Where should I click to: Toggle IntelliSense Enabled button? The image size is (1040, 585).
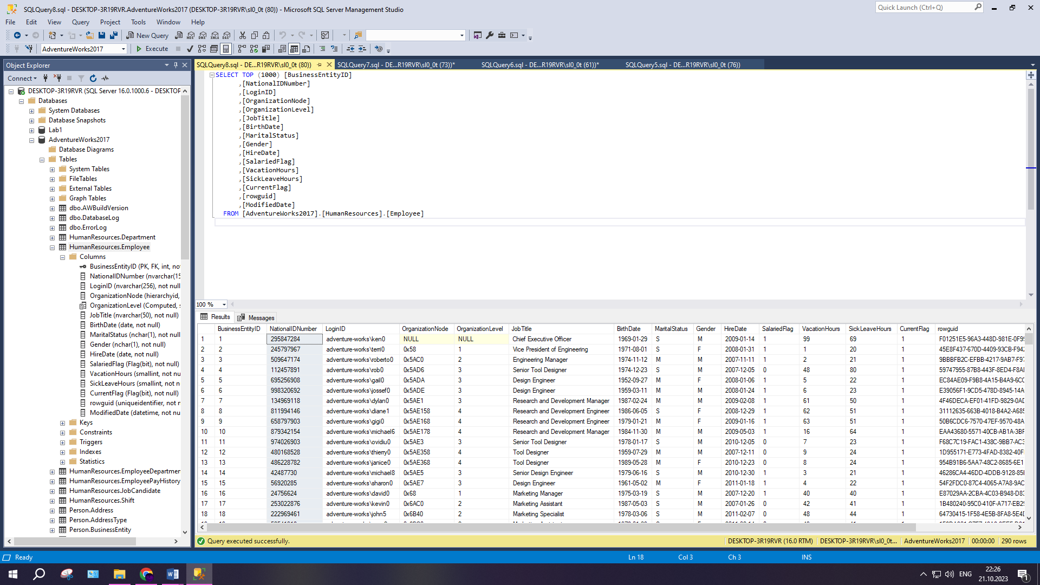click(x=226, y=49)
